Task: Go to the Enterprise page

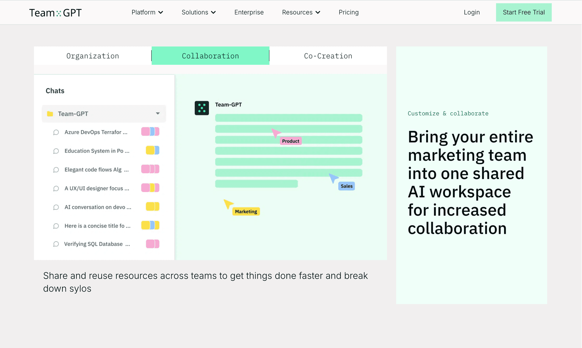Action: pyautogui.click(x=249, y=12)
